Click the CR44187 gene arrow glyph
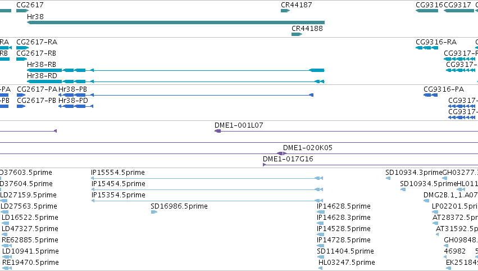 tap(285, 11)
